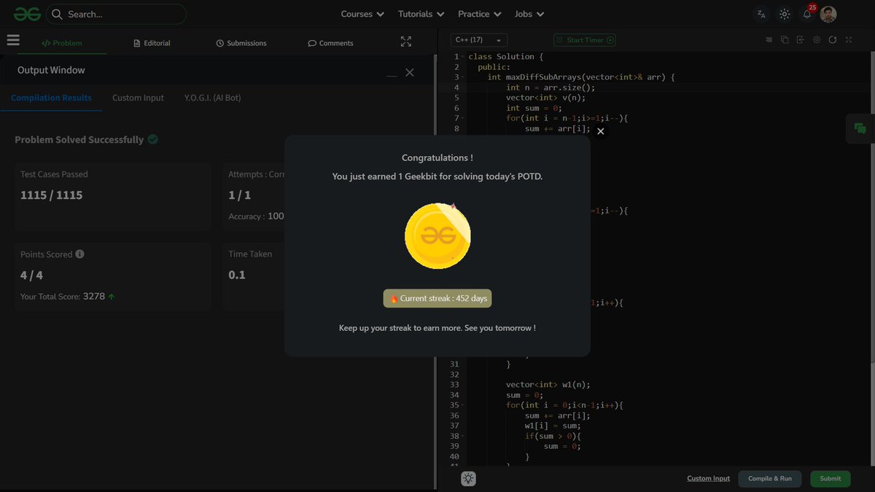Click the copy code icon
Screen dimensions: 875x492
pos(785,40)
